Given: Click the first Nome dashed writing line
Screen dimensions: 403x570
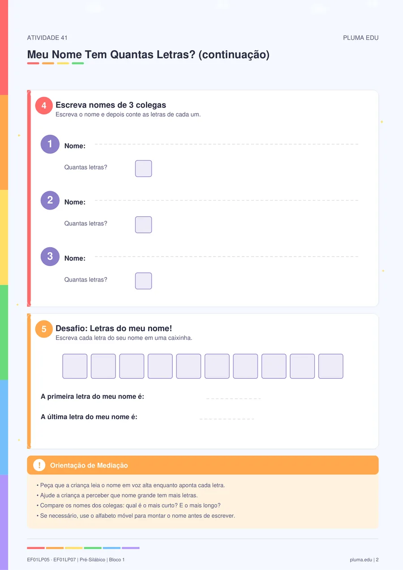Looking at the screenshot, I should point(227,144).
